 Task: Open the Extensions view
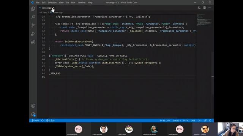33,42
